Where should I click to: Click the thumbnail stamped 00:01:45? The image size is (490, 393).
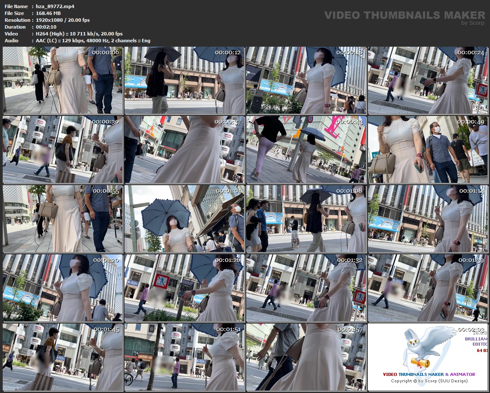pyautogui.click(x=63, y=357)
